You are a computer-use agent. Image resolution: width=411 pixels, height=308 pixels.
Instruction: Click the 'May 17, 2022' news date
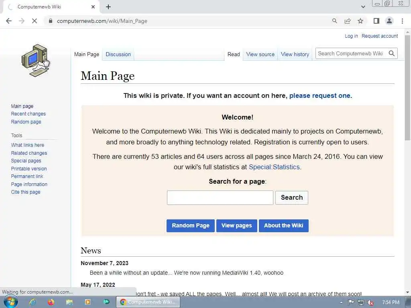pyautogui.click(x=98, y=285)
